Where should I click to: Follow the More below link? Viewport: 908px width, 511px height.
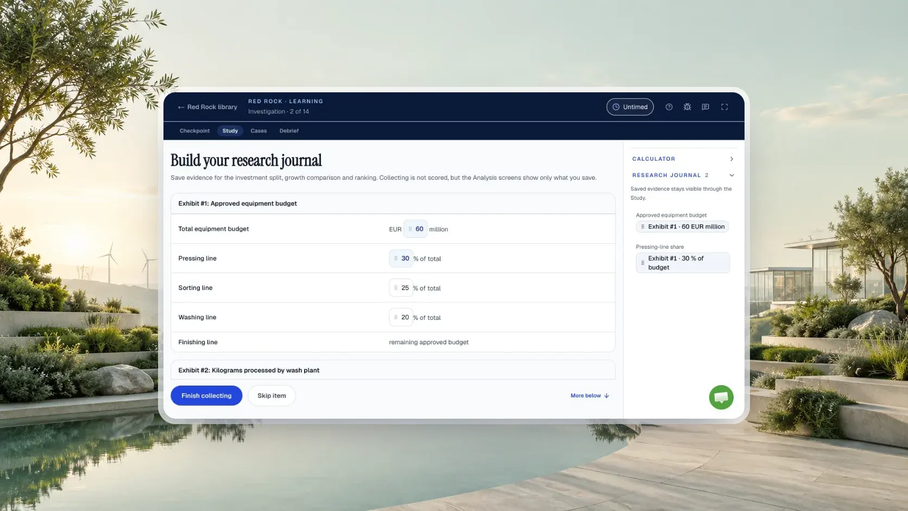[590, 396]
